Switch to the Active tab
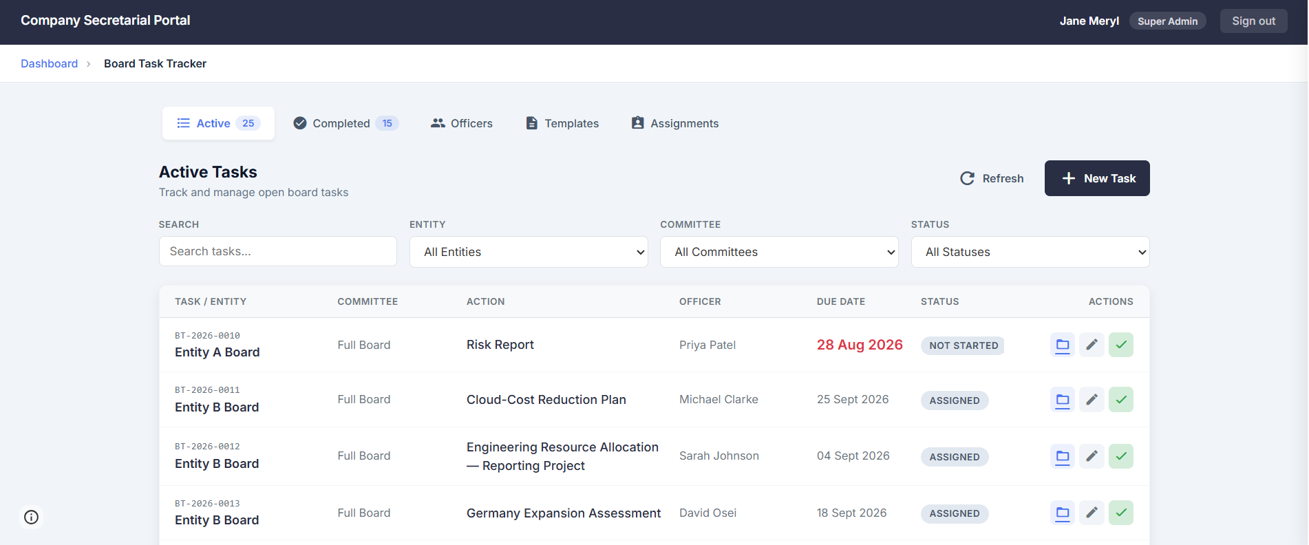This screenshot has width=1309, height=545. tap(218, 123)
